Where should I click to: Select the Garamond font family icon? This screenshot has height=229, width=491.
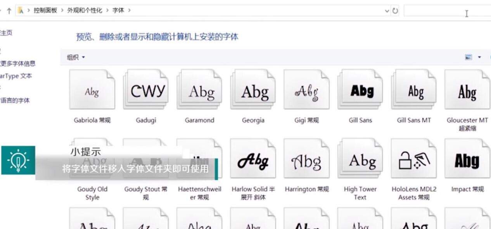[199, 89]
